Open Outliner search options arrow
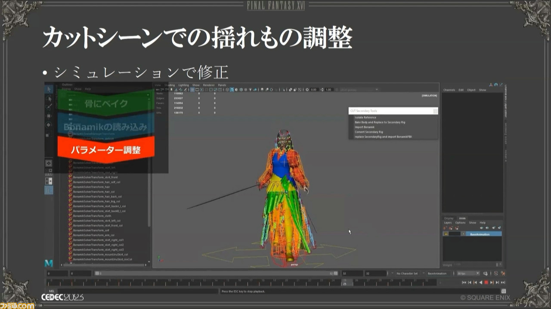This screenshot has width=551, height=309. coord(148,95)
